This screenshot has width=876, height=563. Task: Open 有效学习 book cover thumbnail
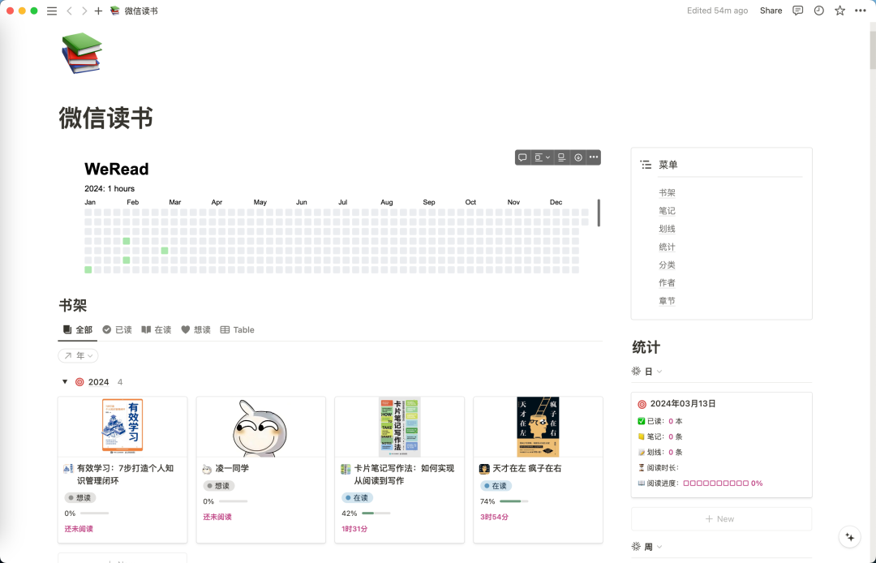122,428
